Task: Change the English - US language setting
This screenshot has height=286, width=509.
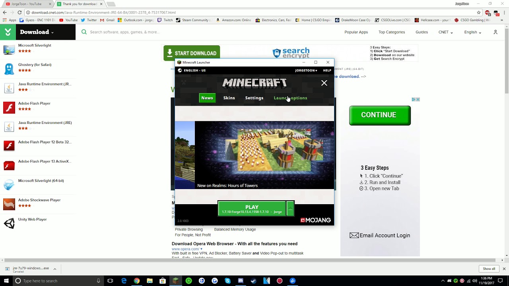Action: coord(192,70)
